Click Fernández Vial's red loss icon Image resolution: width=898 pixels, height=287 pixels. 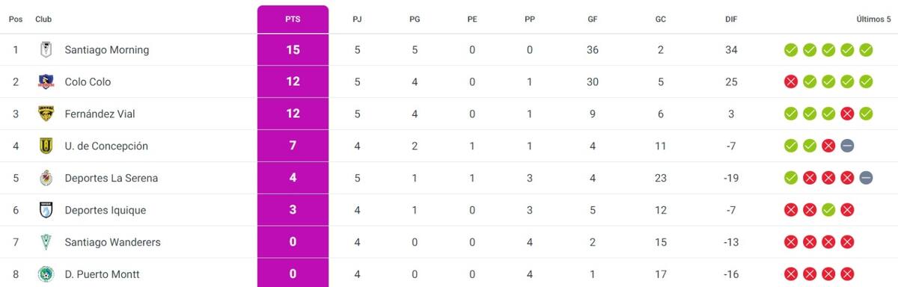pyautogui.click(x=847, y=114)
